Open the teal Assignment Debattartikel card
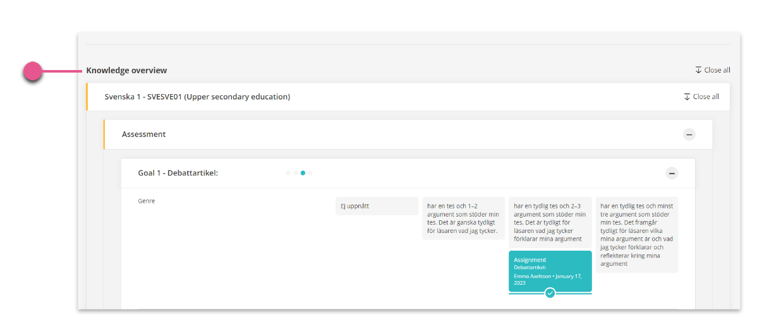The width and height of the screenshot is (757, 334). (550, 271)
